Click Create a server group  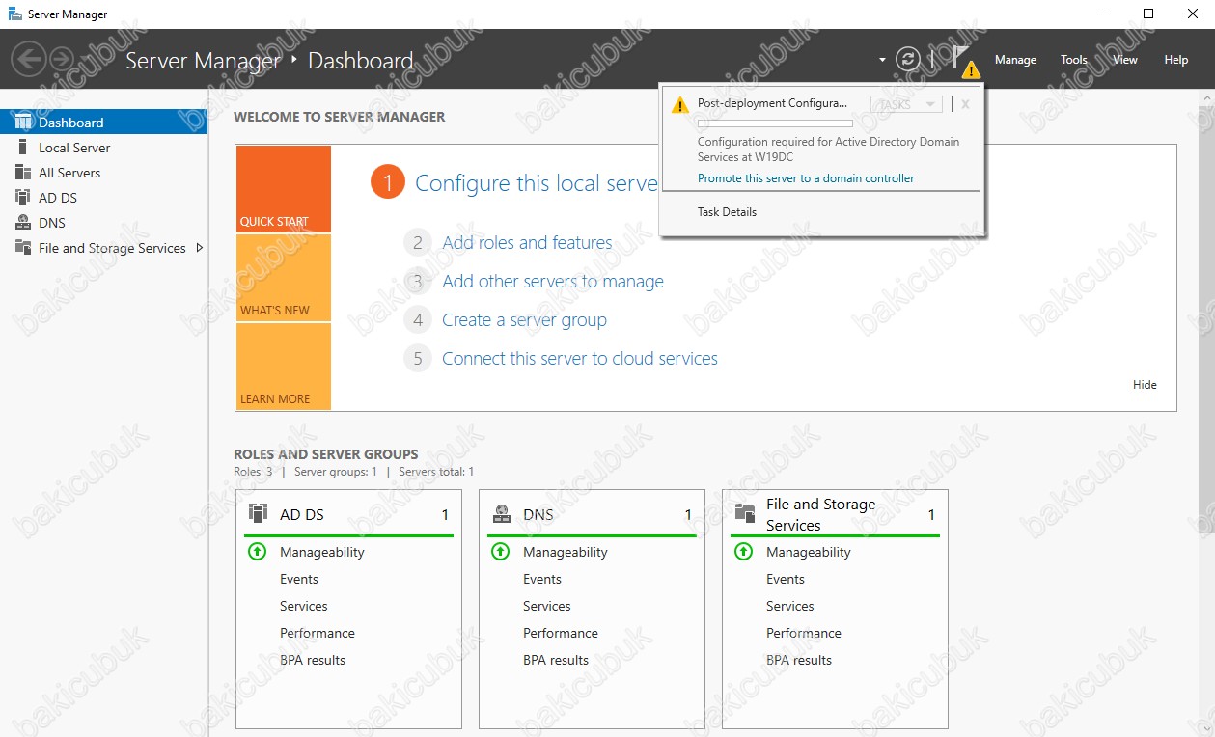(524, 320)
